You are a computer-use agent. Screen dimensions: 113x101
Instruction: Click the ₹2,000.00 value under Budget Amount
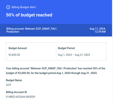pyautogui.click(x=14, y=55)
